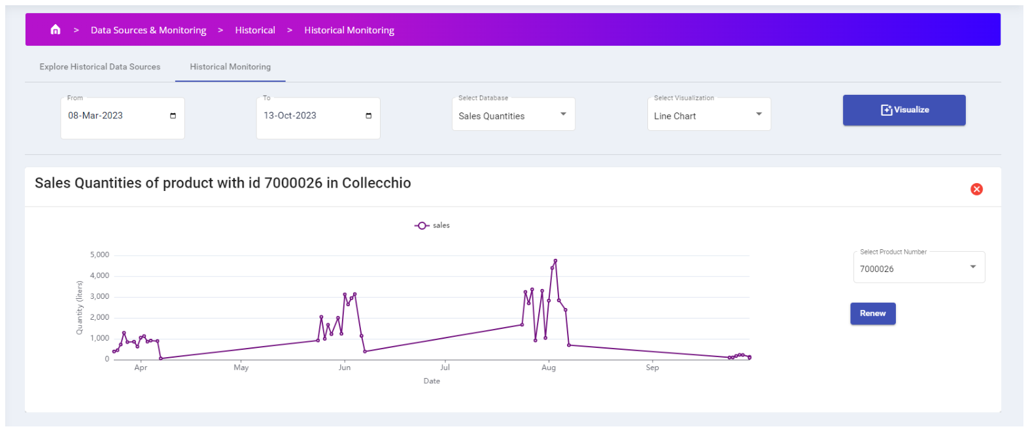Open the From date calendar picker icon
The height and width of the screenshot is (431, 1028).
coord(173,116)
